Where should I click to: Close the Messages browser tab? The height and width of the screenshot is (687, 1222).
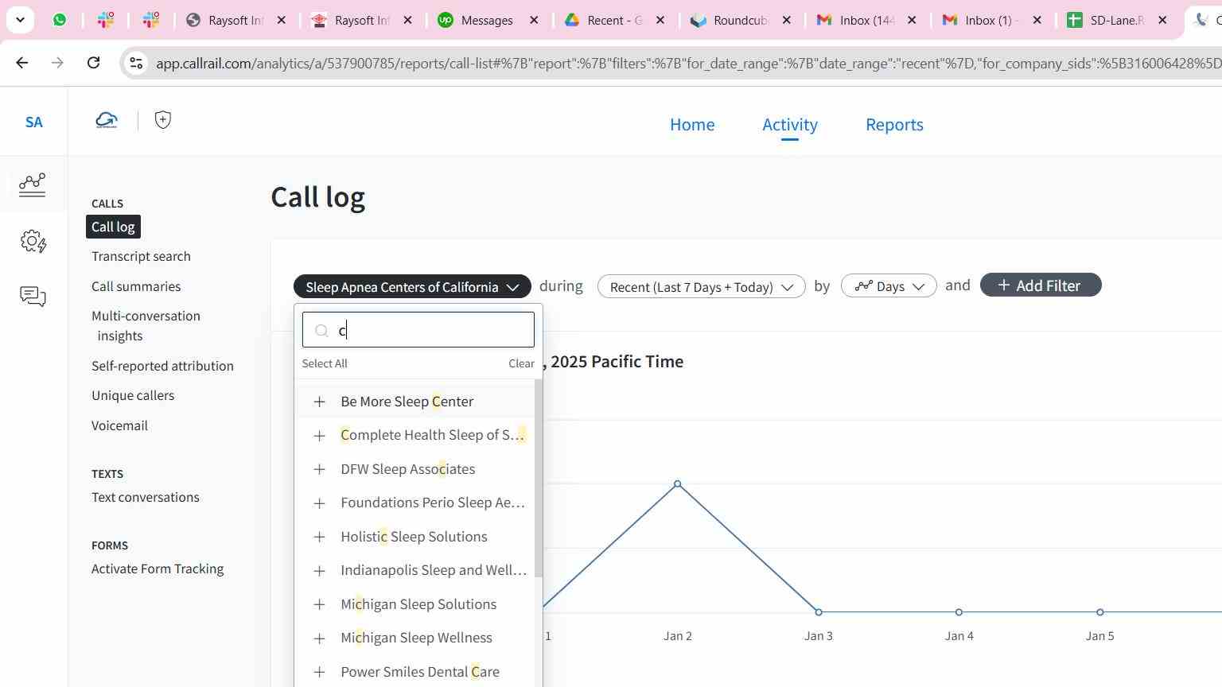click(535, 20)
